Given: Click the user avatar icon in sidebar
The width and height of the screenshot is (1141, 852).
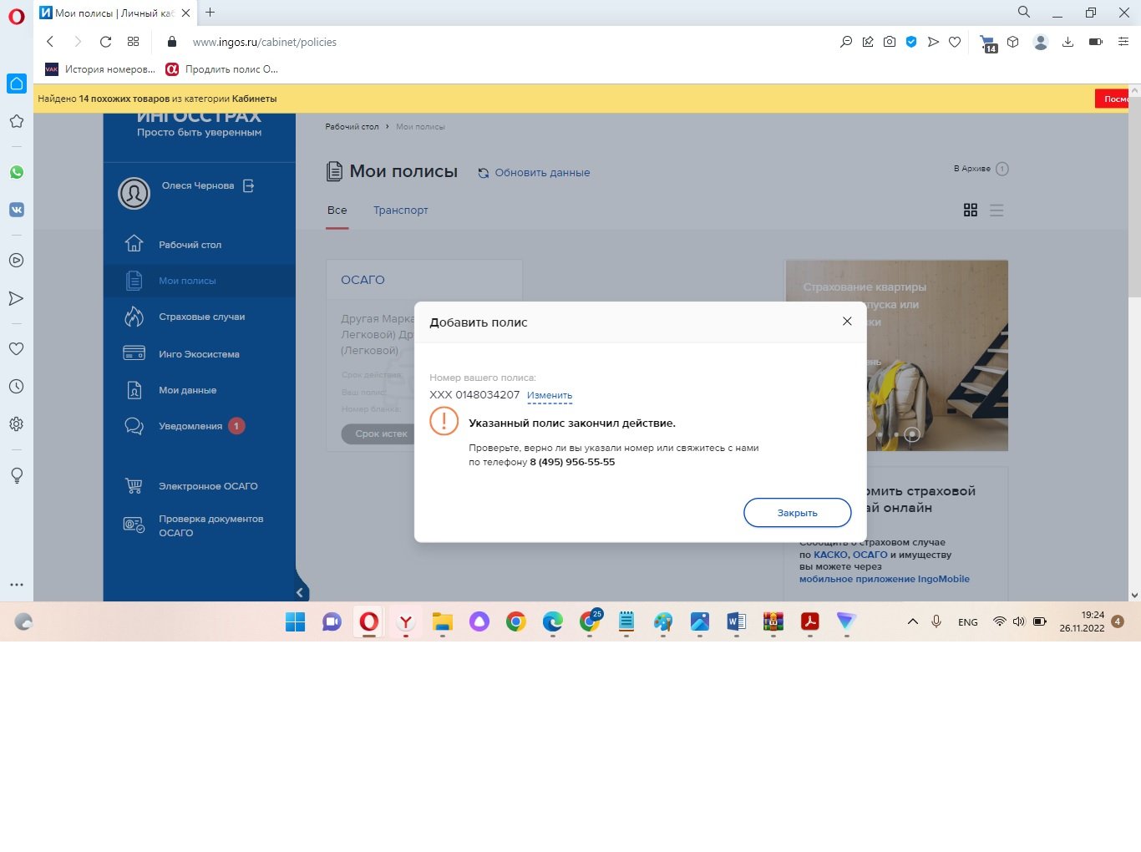Looking at the screenshot, I should pos(134,193).
